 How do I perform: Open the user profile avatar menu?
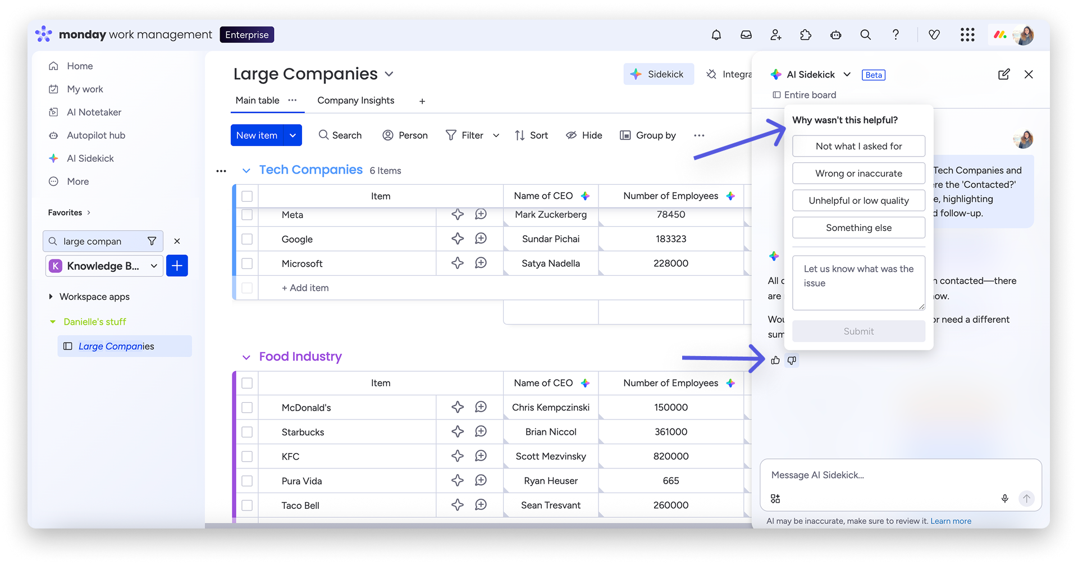tap(1024, 35)
